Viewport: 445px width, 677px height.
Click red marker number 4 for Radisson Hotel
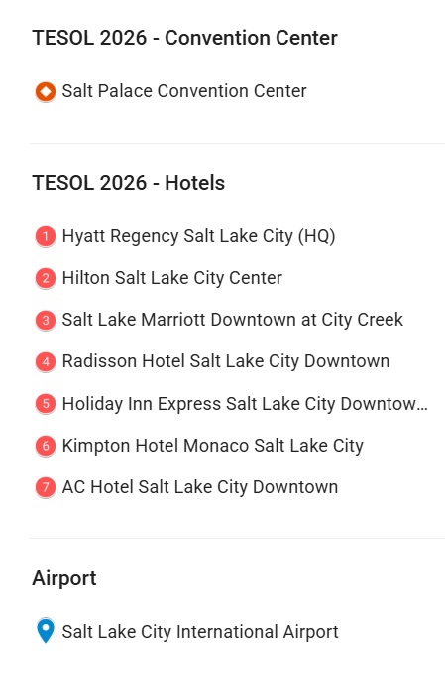tap(46, 361)
